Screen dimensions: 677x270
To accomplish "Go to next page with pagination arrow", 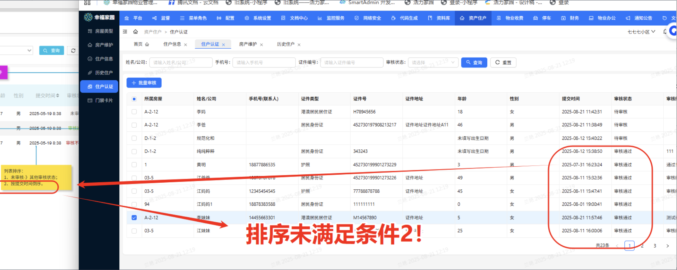I will click(667, 246).
